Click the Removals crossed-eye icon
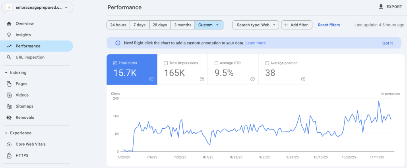This screenshot has height=168, width=407. click(9, 118)
